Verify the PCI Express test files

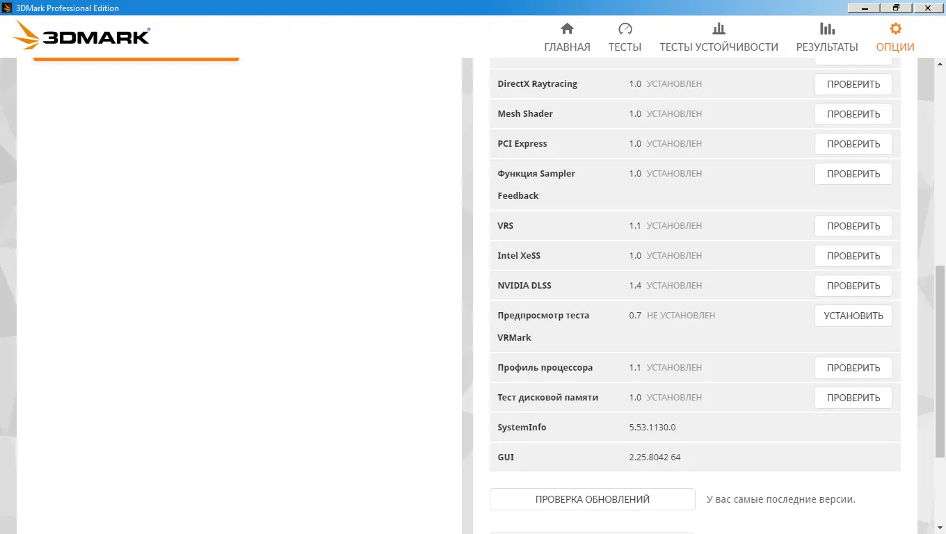(853, 144)
